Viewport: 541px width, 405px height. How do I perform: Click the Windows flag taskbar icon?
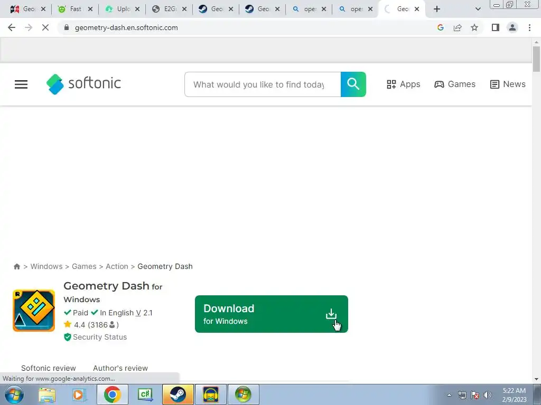point(244,394)
